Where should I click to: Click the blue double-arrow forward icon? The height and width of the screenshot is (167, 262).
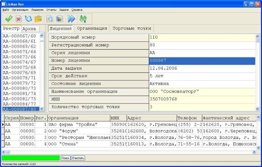coord(71,19)
